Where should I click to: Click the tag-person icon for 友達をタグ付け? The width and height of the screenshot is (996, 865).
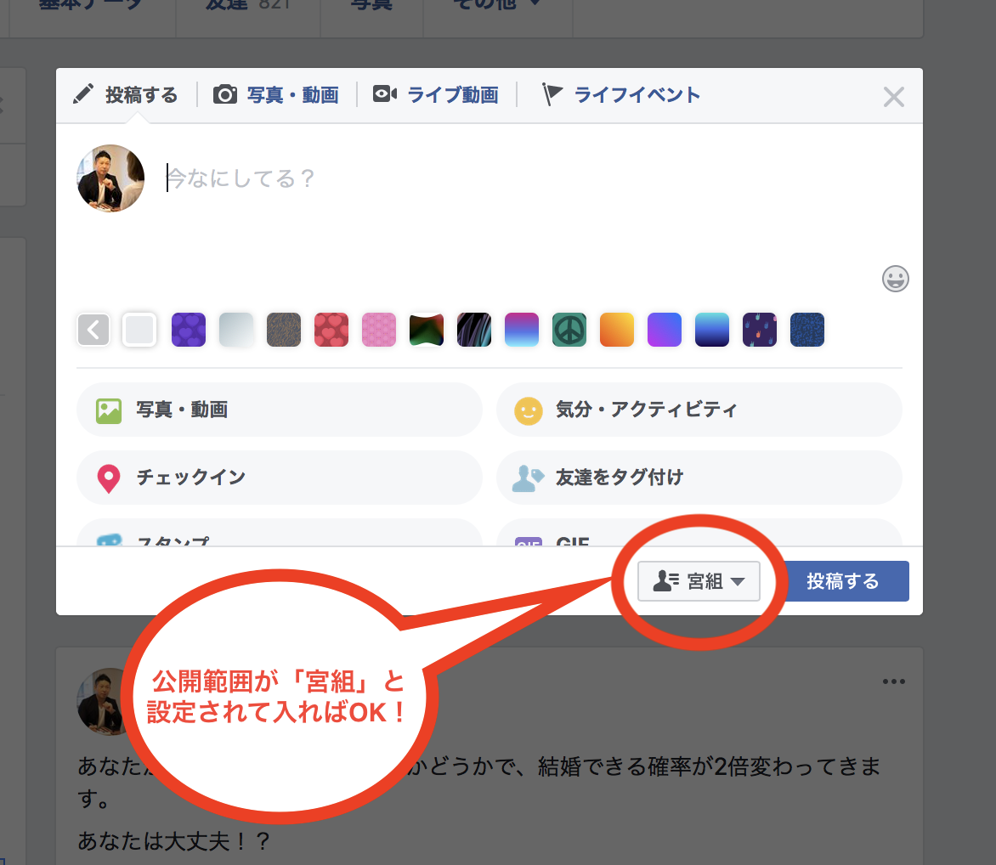(528, 478)
